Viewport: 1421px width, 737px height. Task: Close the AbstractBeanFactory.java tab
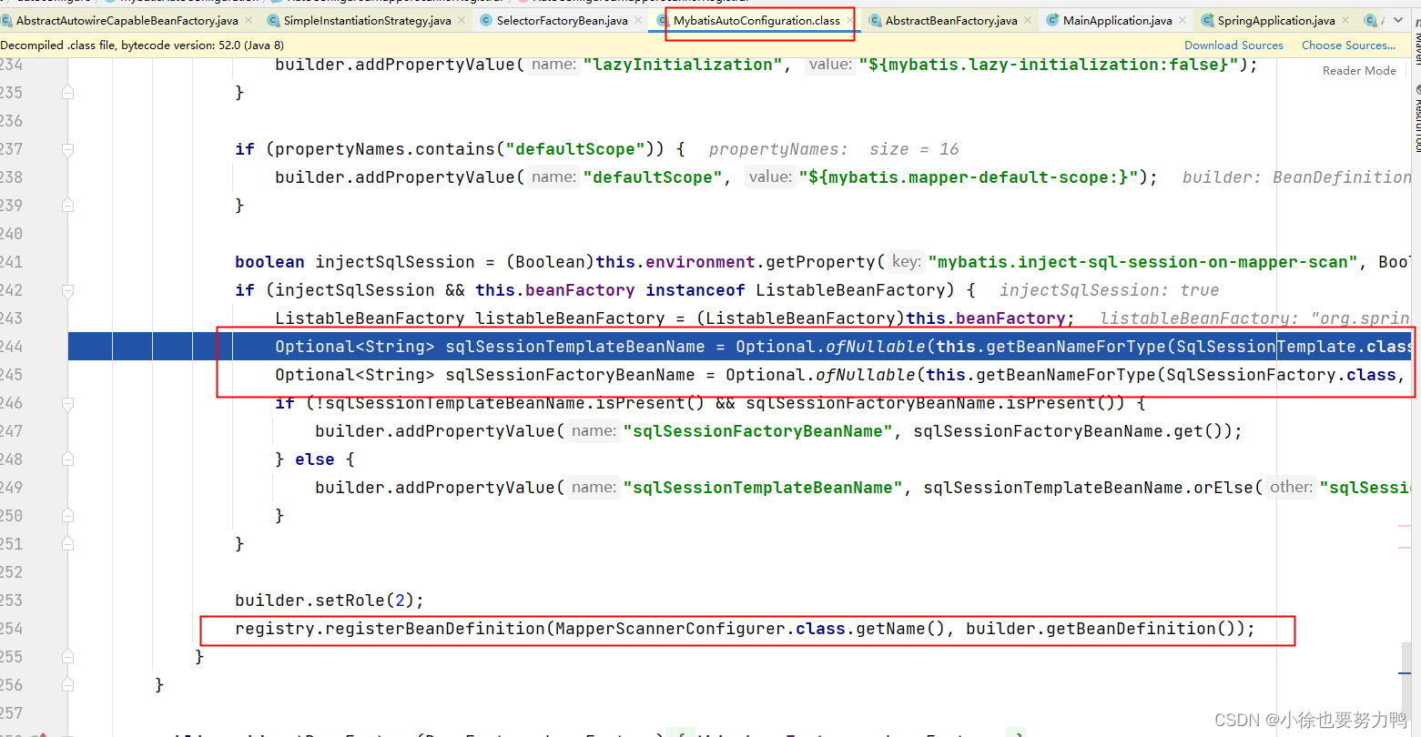pyautogui.click(x=1028, y=20)
